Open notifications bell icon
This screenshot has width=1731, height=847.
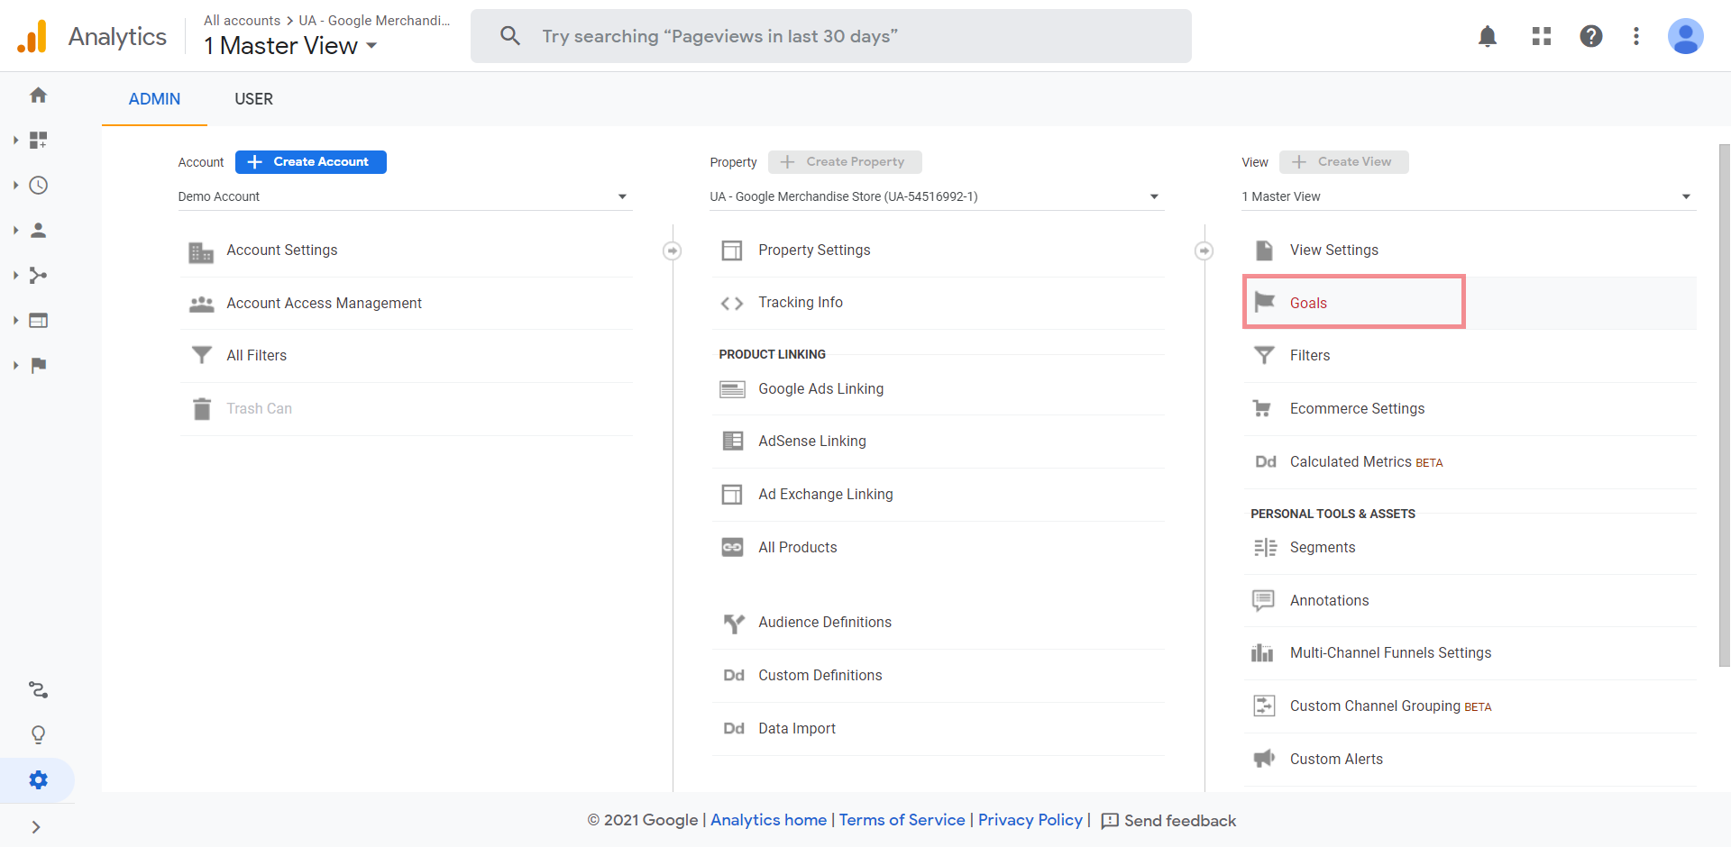(x=1488, y=36)
